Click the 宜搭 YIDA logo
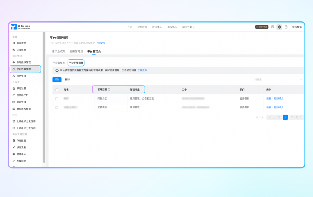This screenshot has width=313, height=197. click(21, 27)
